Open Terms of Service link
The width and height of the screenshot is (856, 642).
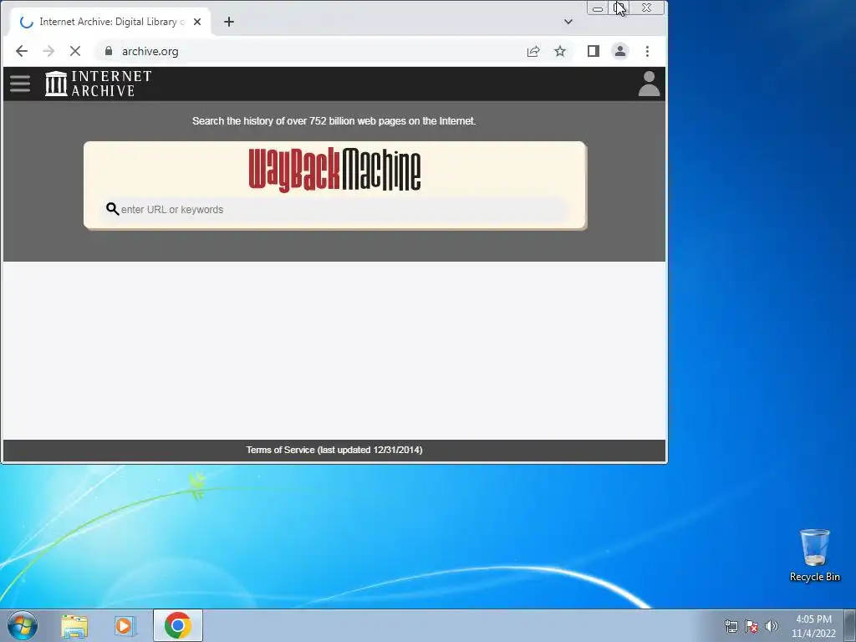(x=334, y=450)
